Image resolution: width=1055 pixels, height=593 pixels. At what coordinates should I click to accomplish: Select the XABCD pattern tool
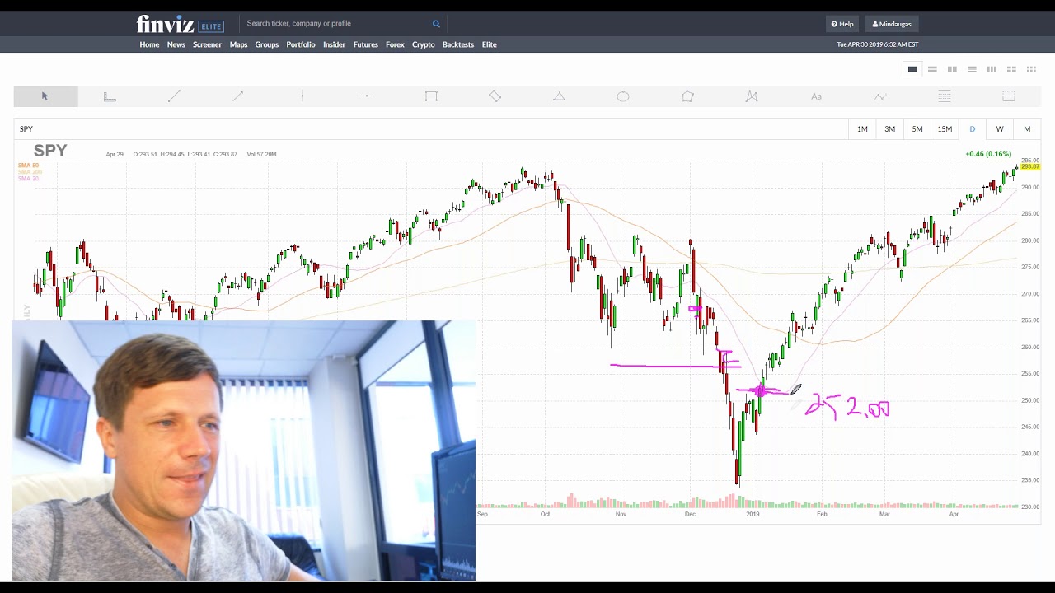pyautogui.click(x=752, y=96)
